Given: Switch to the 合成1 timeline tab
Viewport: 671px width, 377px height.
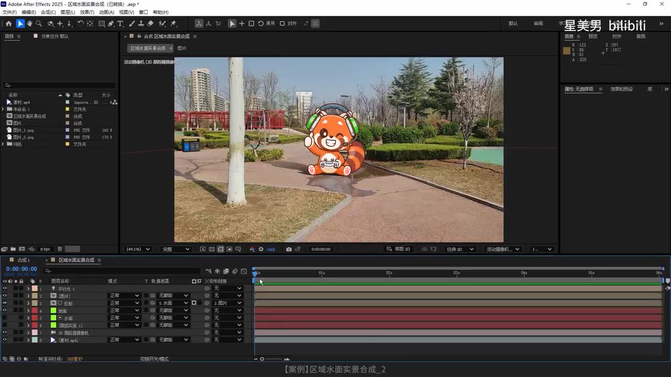Looking at the screenshot, I should pos(24,260).
